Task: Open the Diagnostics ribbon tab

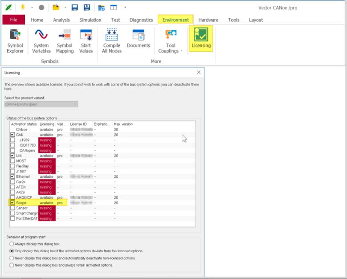Action: tap(141, 20)
